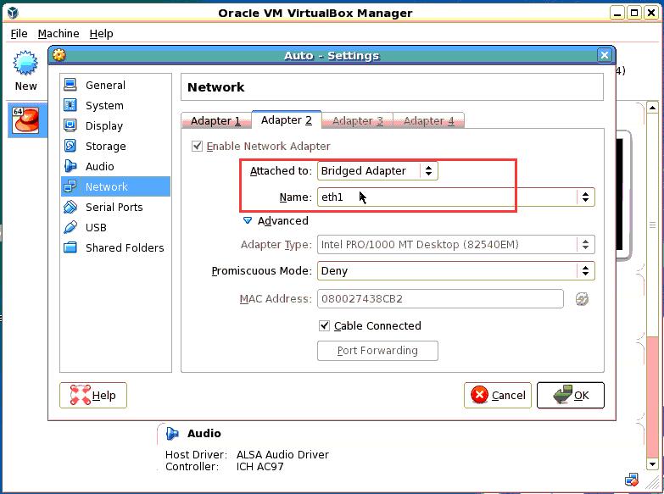Open the adapter Name dropdown showing eth1
Screen dimensions: 664x494
(456, 197)
